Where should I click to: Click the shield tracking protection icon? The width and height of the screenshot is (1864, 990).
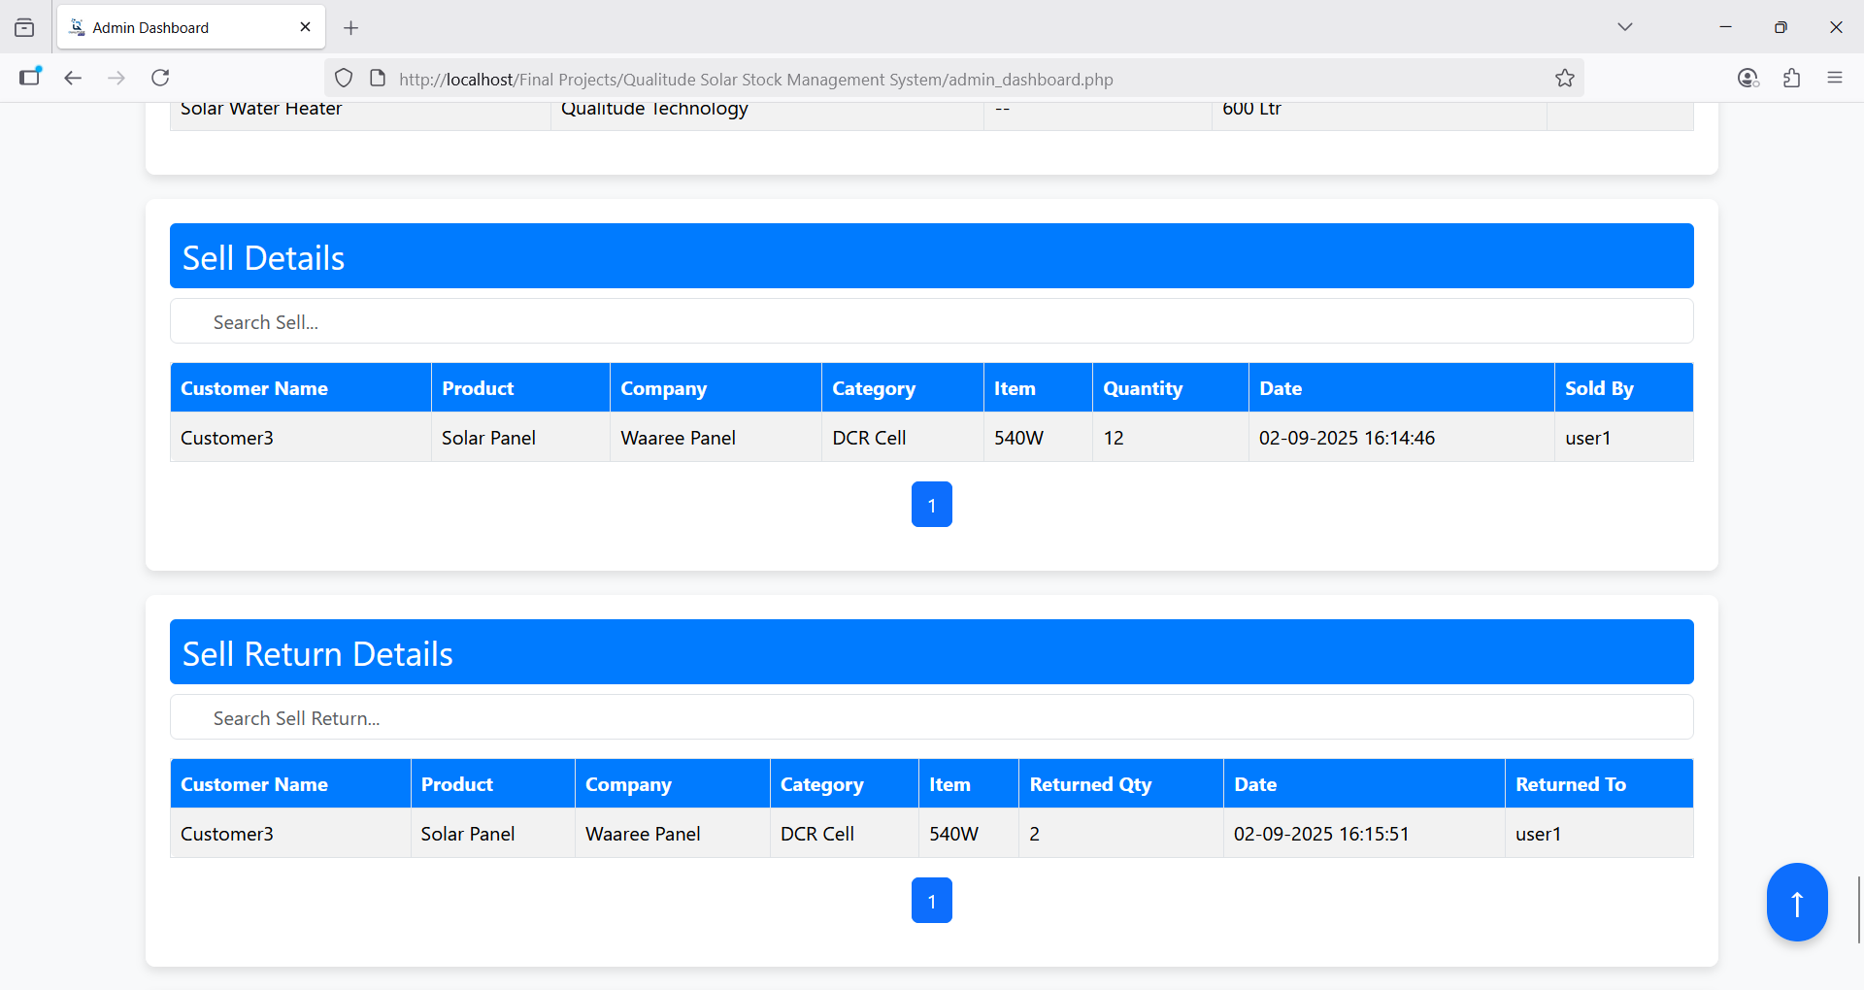click(344, 79)
